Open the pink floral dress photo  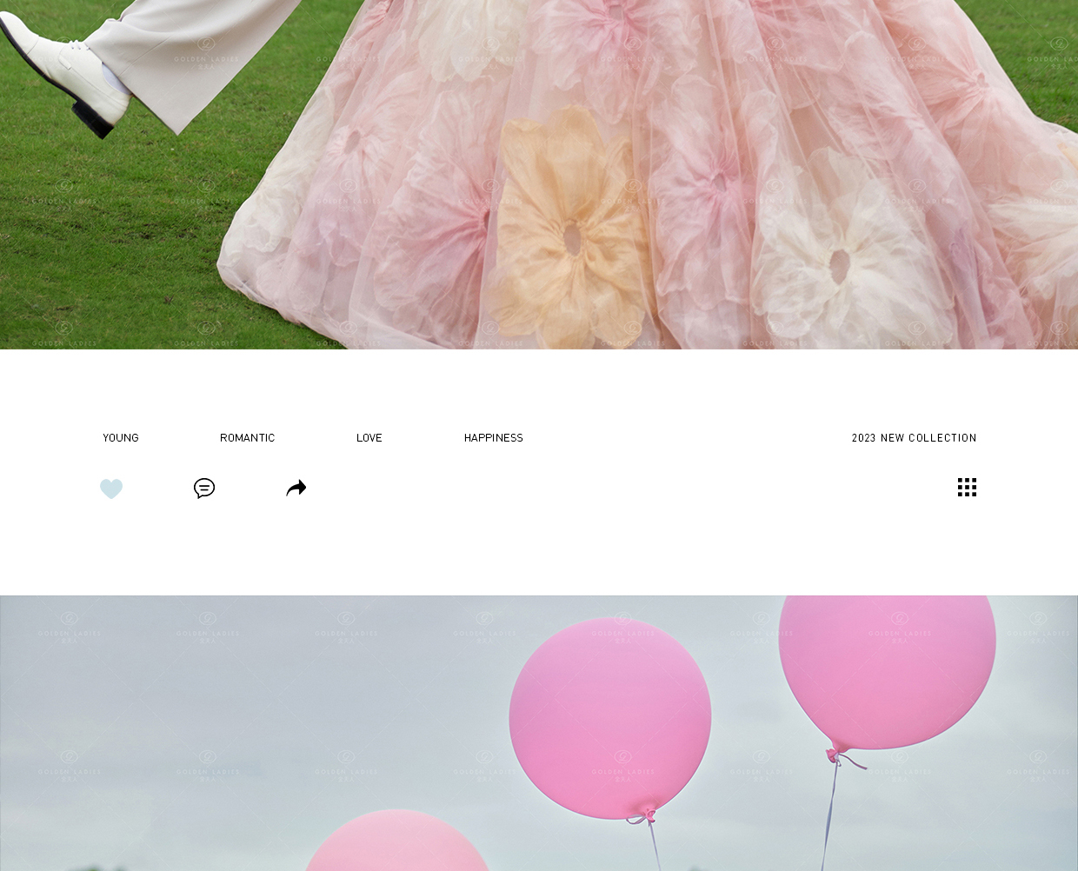(x=539, y=174)
